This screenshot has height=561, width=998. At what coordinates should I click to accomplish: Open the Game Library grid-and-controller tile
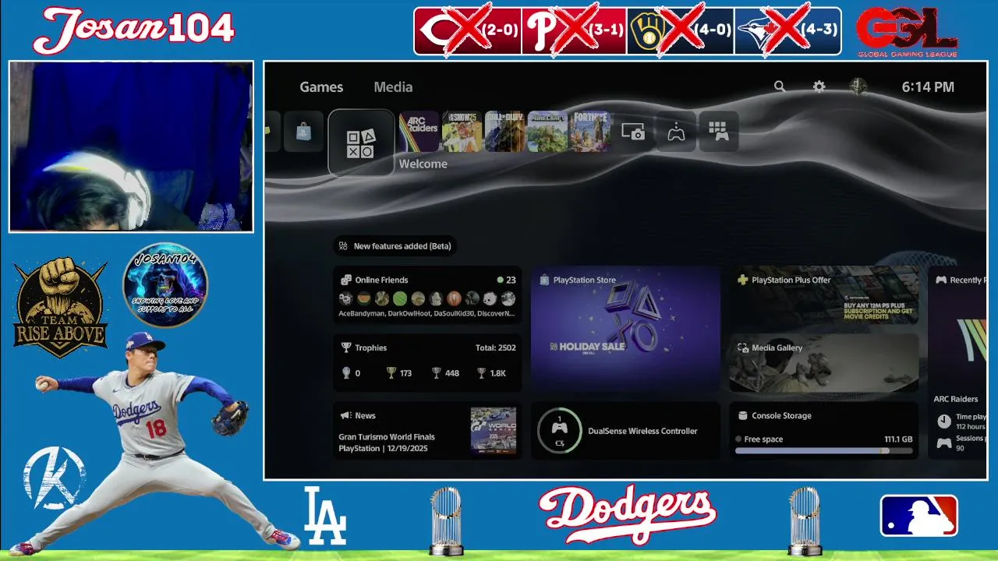point(718,132)
